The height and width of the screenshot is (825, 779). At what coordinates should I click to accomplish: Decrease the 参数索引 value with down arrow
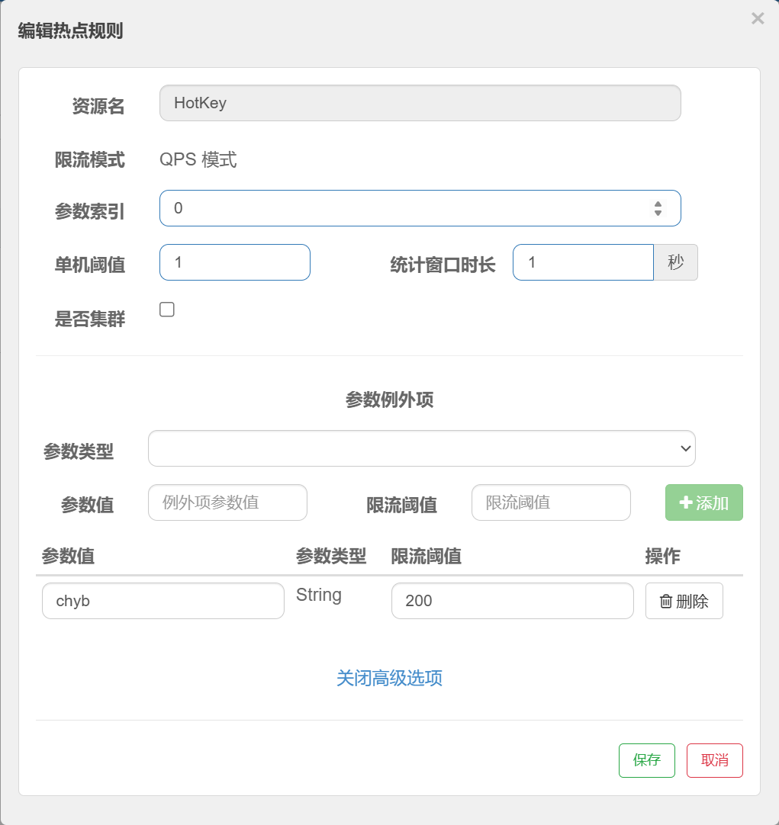[658, 213]
